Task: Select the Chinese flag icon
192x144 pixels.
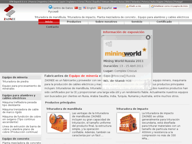Action: point(76,8)
